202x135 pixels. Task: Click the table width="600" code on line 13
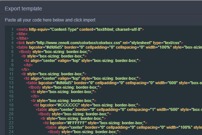click(x=114, y=83)
